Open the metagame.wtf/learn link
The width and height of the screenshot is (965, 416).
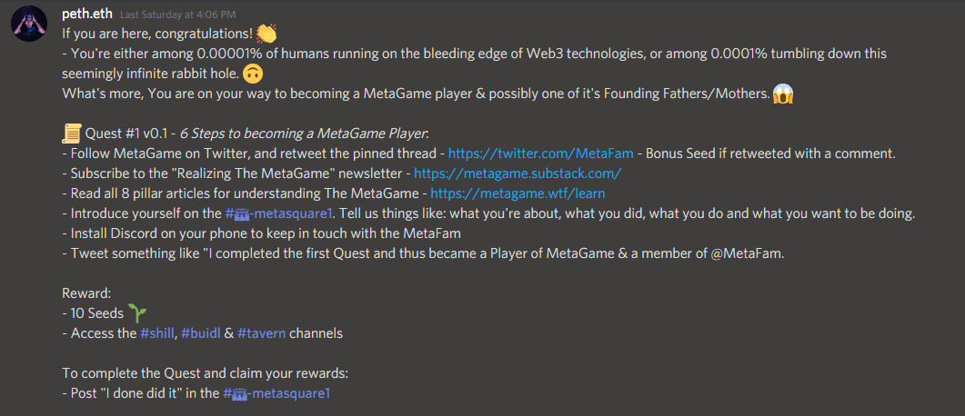pyautogui.click(x=517, y=193)
